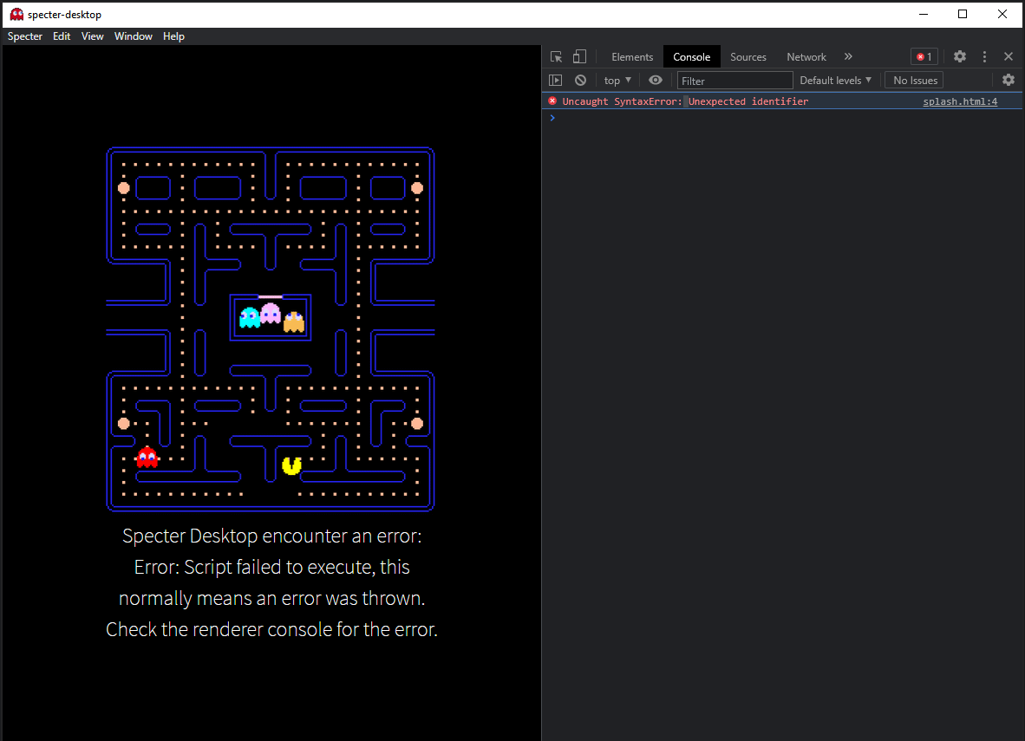Maximize the specter-desktop window
The height and width of the screenshot is (741, 1025).
(963, 15)
